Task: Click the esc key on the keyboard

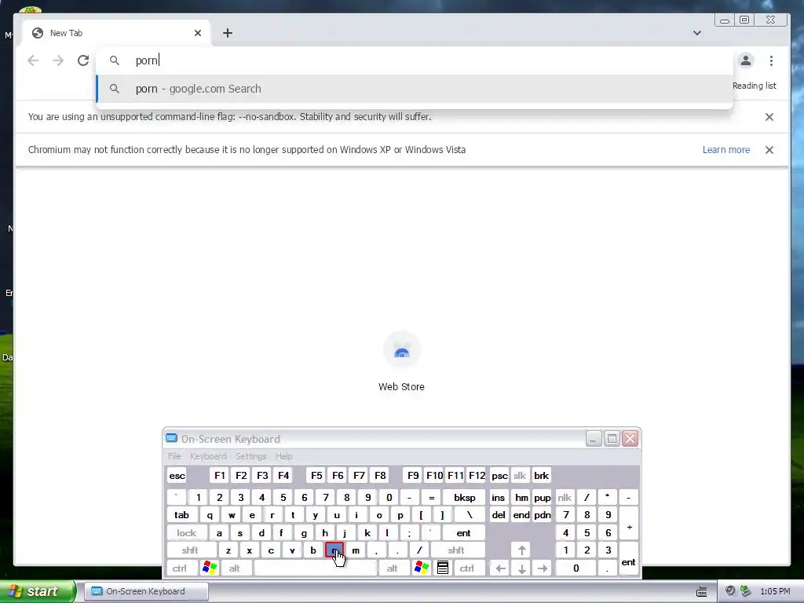Action: tap(177, 475)
